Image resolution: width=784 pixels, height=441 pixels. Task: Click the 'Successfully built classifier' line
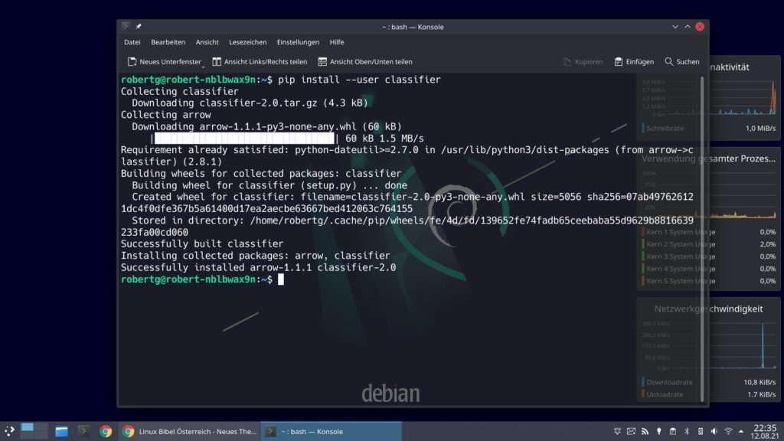coord(202,244)
